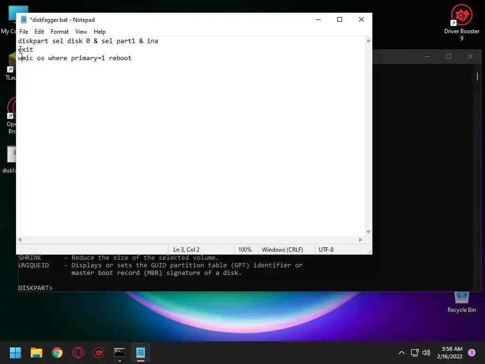The width and height of the screenshot is (485, 364).
Task: Select the Recycle Bin desktop icon
Action: pos(461,302)
